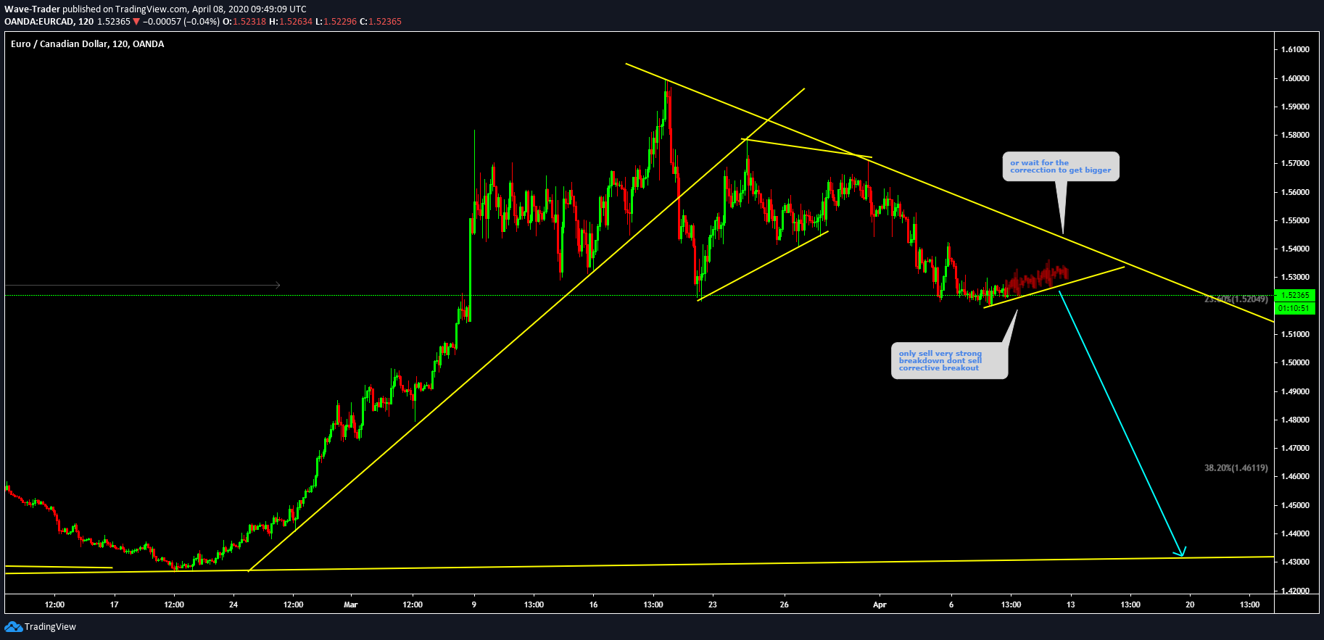Click the 1.43000 price axis label
1324x640 pixels.
(1295, 562)
